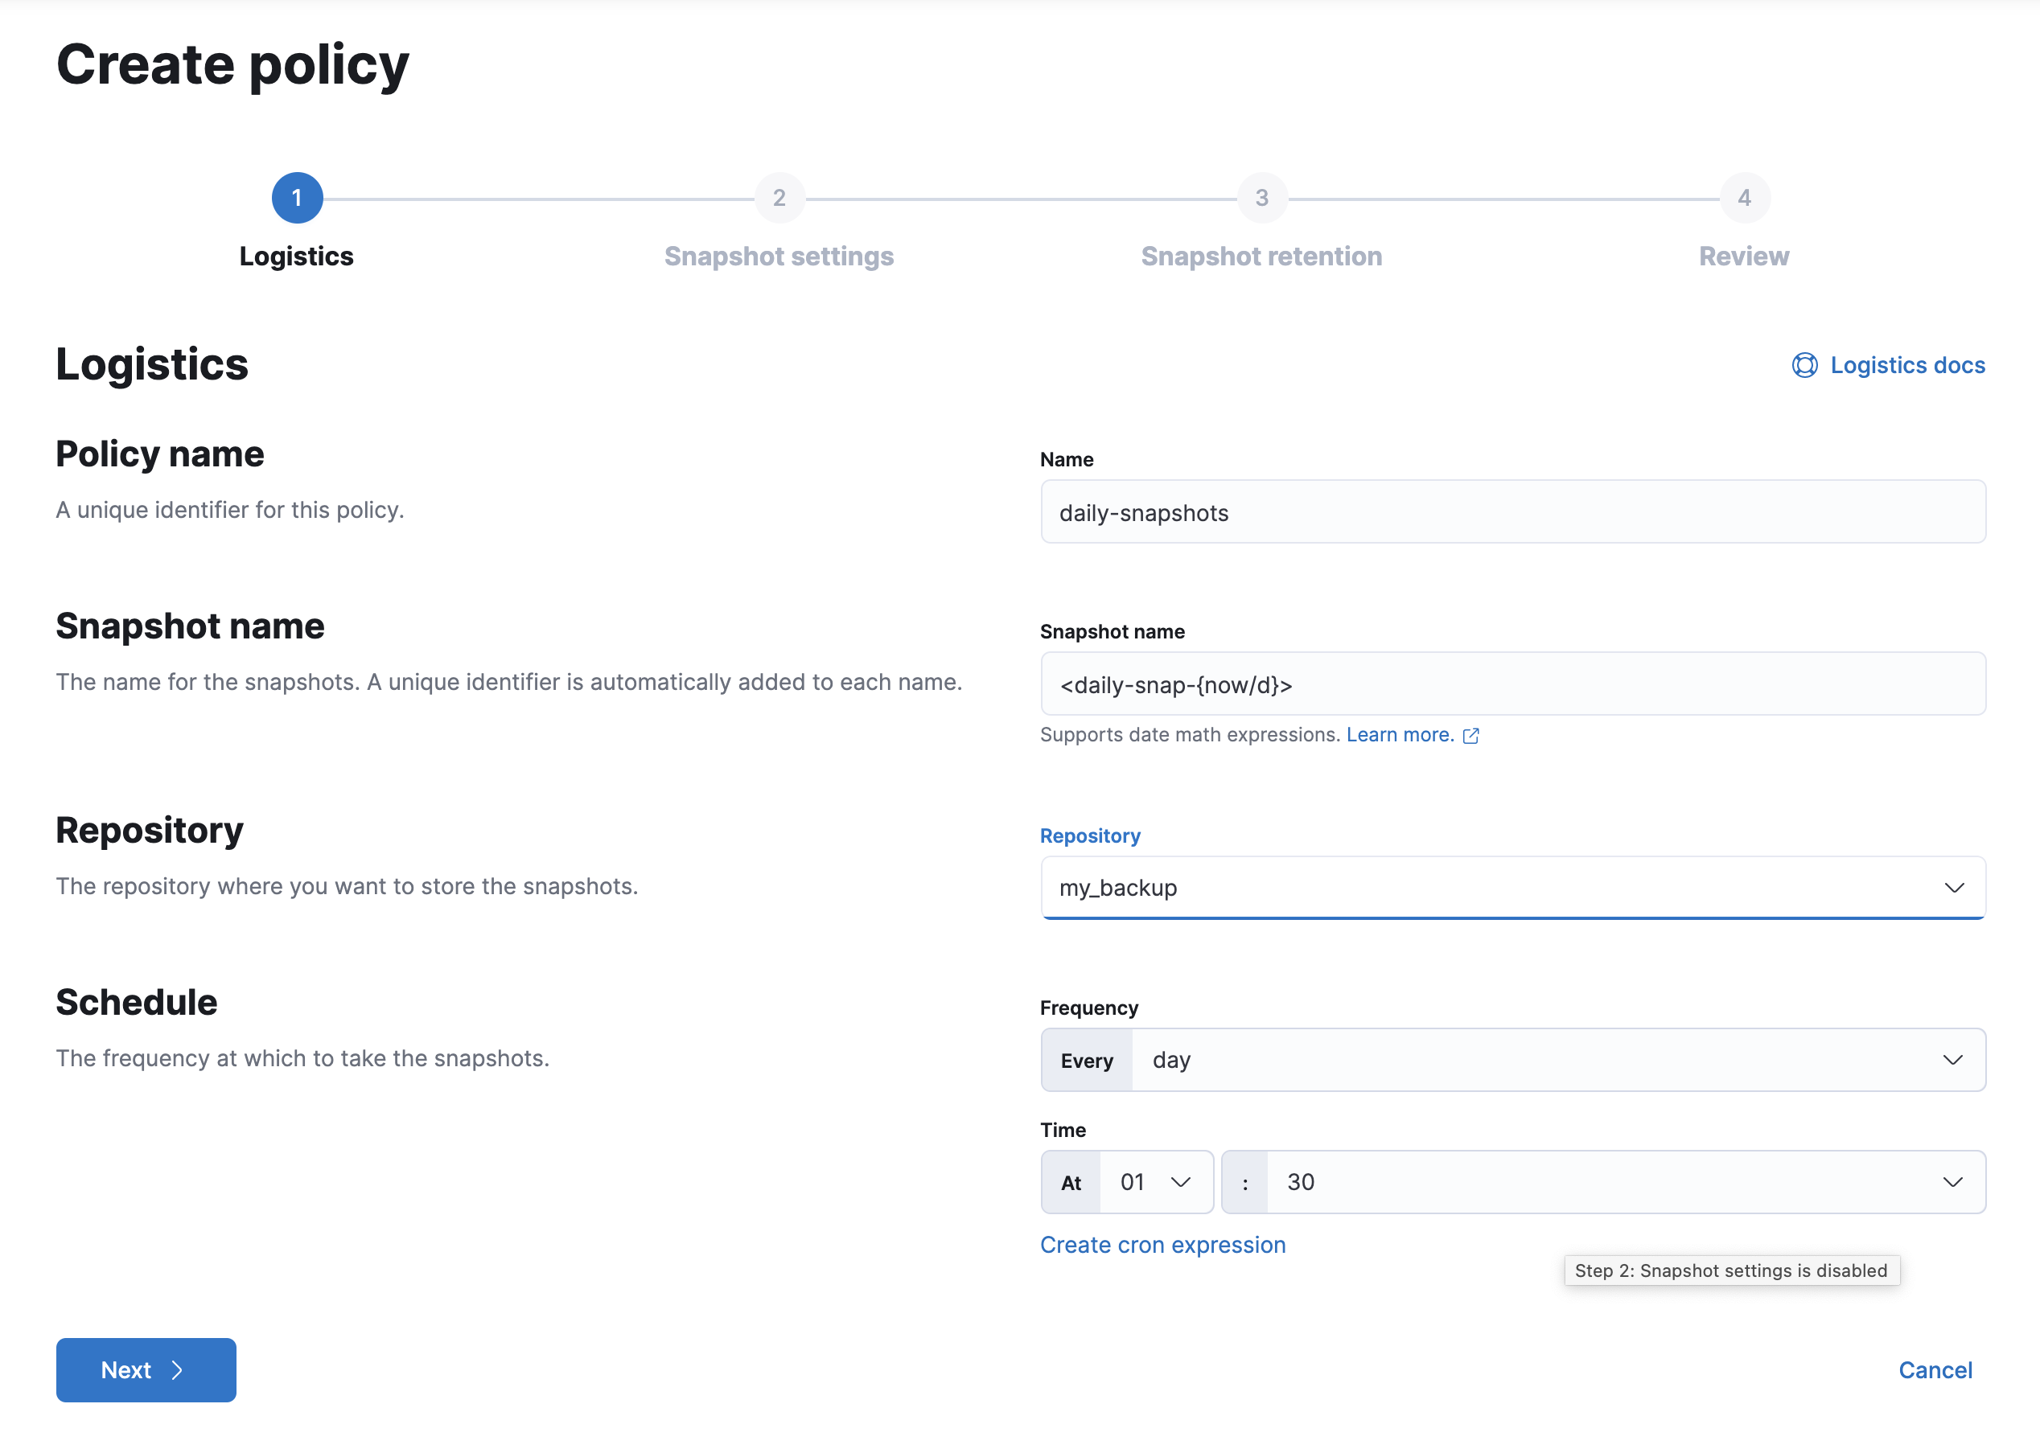
Task: Switch to the Snapshot settings step
Action: pos(779,256)
